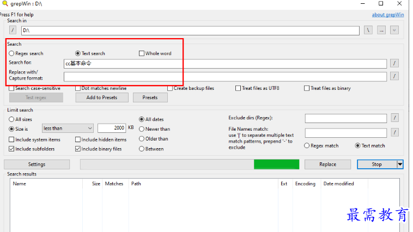
Task: Open the folder browse button with three dots
Action: tap(381, 30)
